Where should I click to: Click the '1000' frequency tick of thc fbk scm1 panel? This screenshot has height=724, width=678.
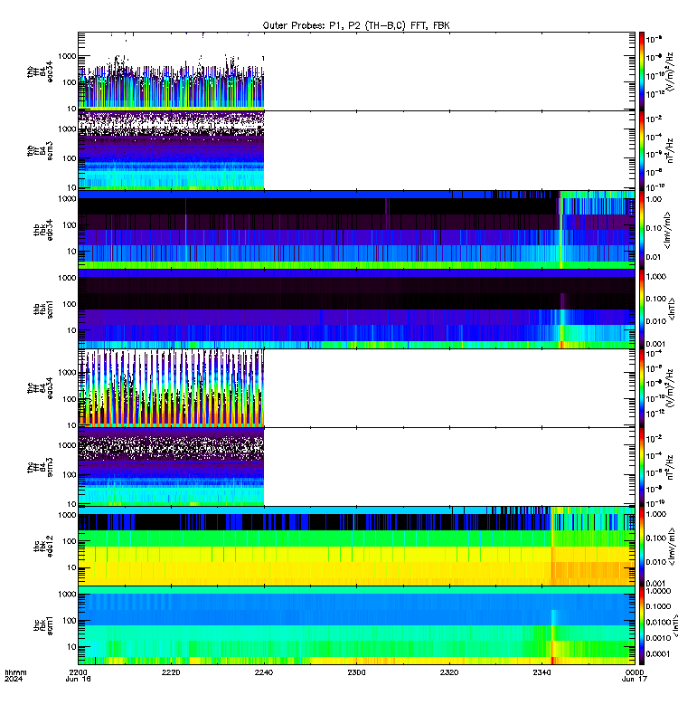[67, 595]
